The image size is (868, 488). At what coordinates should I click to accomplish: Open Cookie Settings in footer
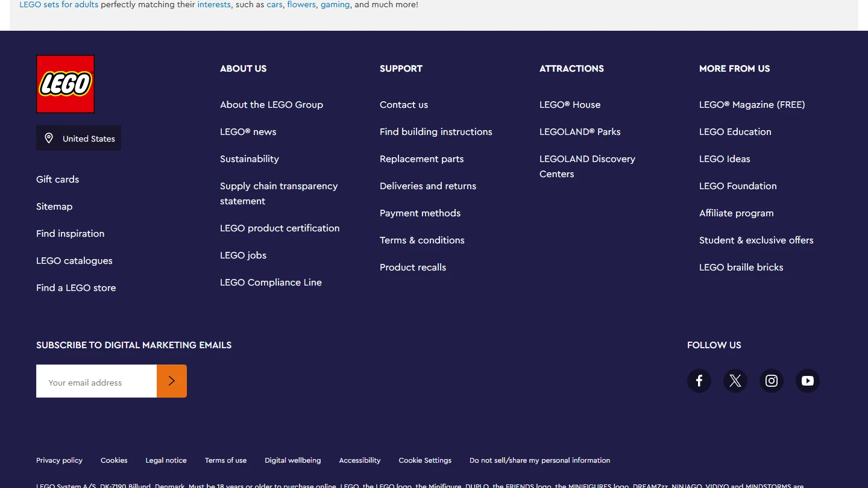click(425, 460)
